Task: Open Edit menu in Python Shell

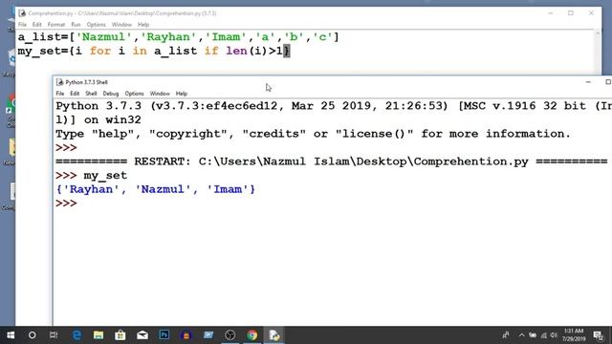Action: click(x=75, y=94)
